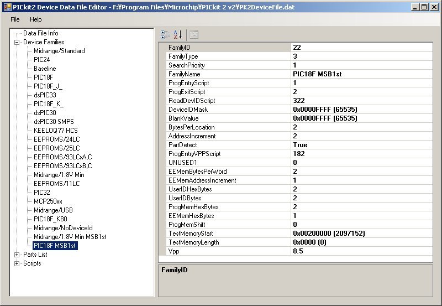
Task: Select the dsPIC33 family
Action: pos(45,95)
